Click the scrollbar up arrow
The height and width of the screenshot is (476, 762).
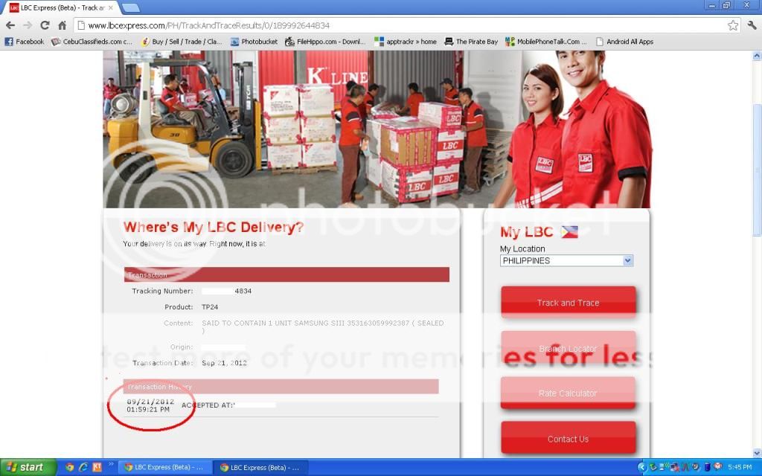tap(757, 56)
